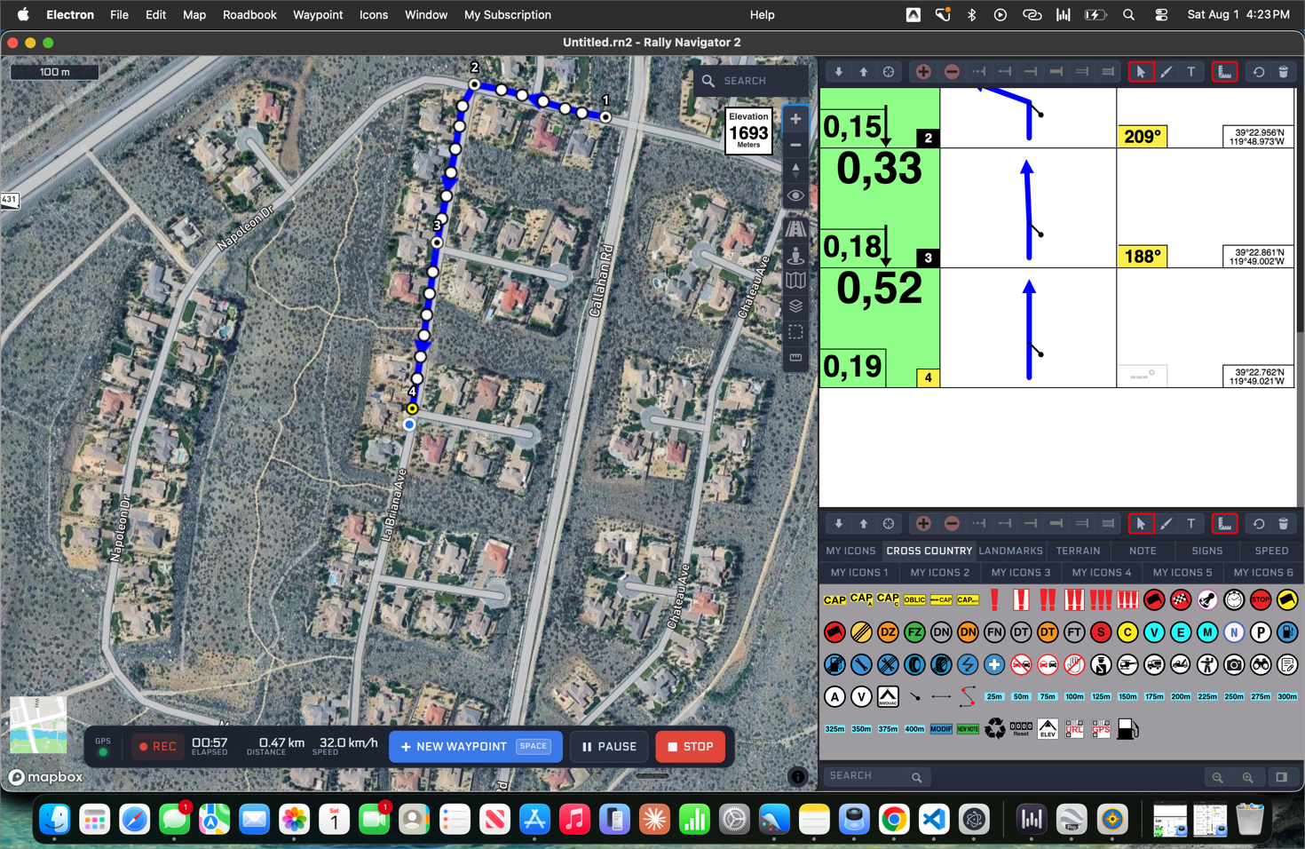The height and width of the screenshot is (849, 1305).
Task: Click zoom in magnifier in icon panel
Action: pos(1248,777)
